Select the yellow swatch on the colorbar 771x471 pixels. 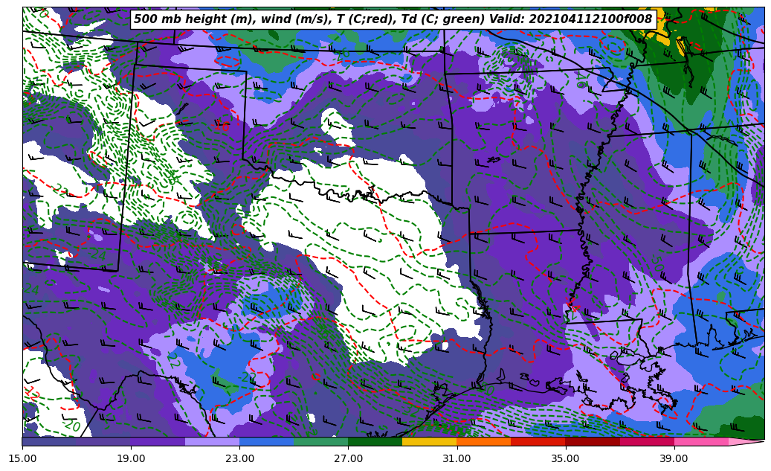[x=430, y=441]
